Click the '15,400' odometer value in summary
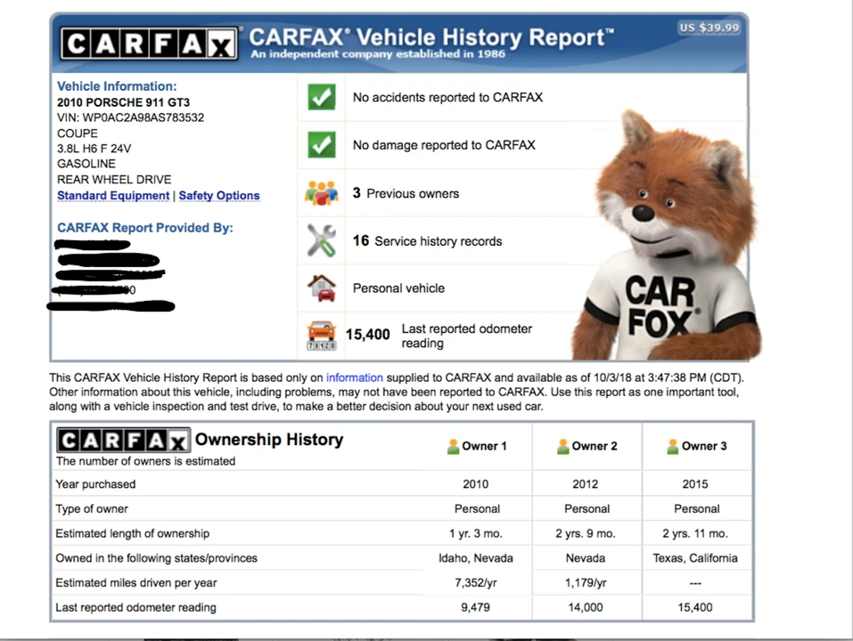Screen dimensions: 853x641 point(368,335)
